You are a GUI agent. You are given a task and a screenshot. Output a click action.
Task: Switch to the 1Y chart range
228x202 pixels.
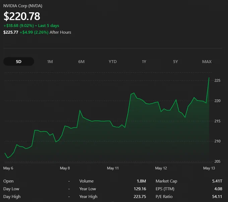tap(144, 62)
